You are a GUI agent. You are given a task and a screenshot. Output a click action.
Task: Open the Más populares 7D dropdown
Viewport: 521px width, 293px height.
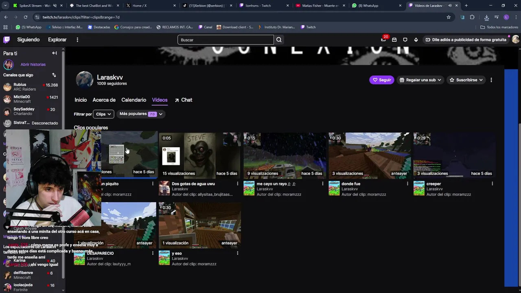click(x=141, y=114)
